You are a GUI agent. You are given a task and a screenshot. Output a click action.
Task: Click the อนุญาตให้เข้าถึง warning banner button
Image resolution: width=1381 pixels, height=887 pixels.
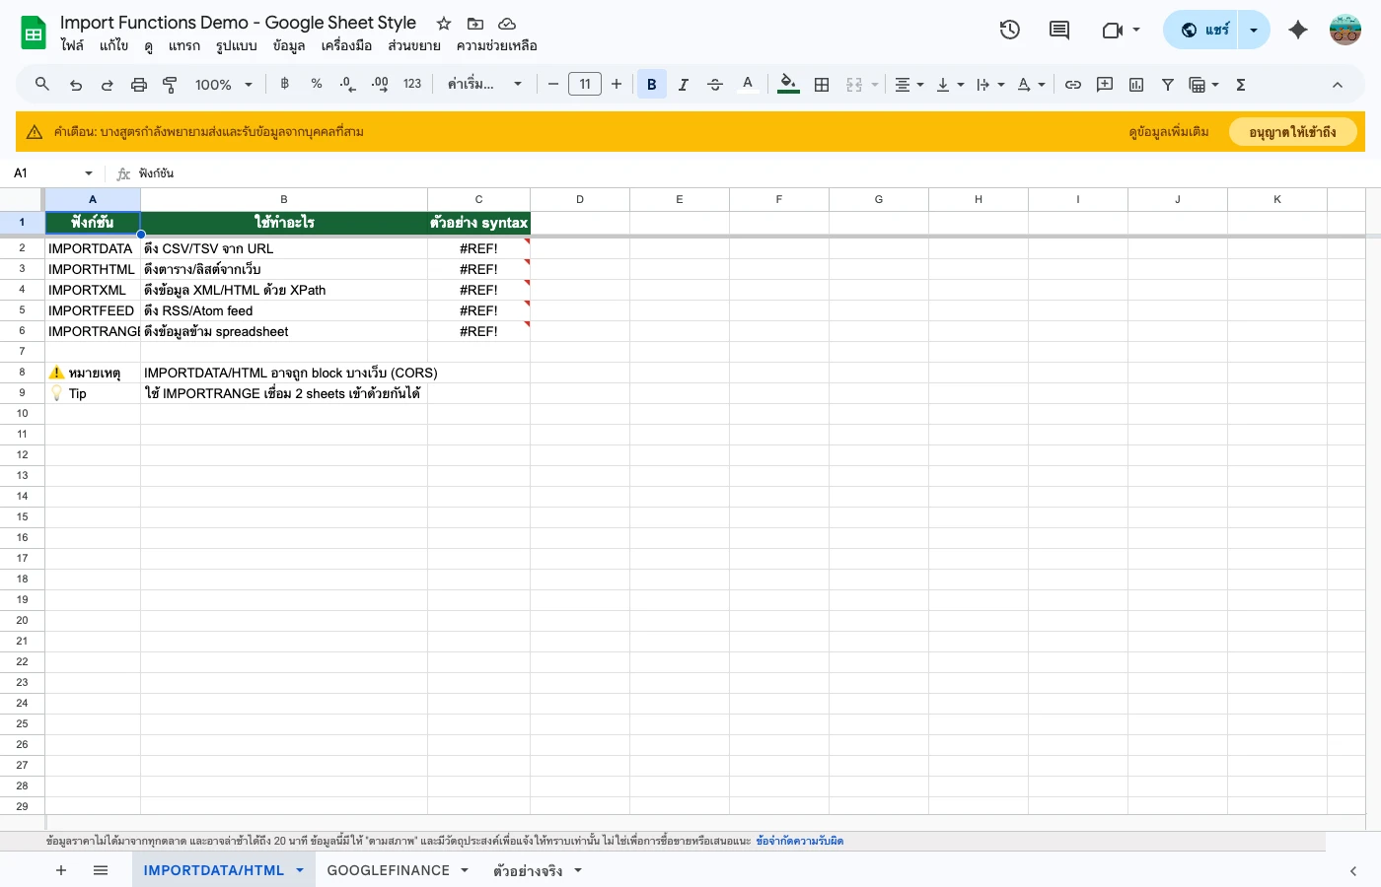point(1293,131)
